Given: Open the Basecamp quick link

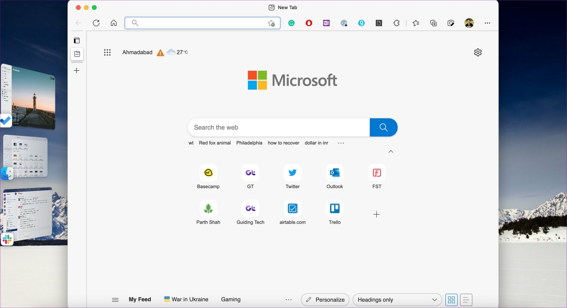Looking at the screenshot, I should pos(208,177).
